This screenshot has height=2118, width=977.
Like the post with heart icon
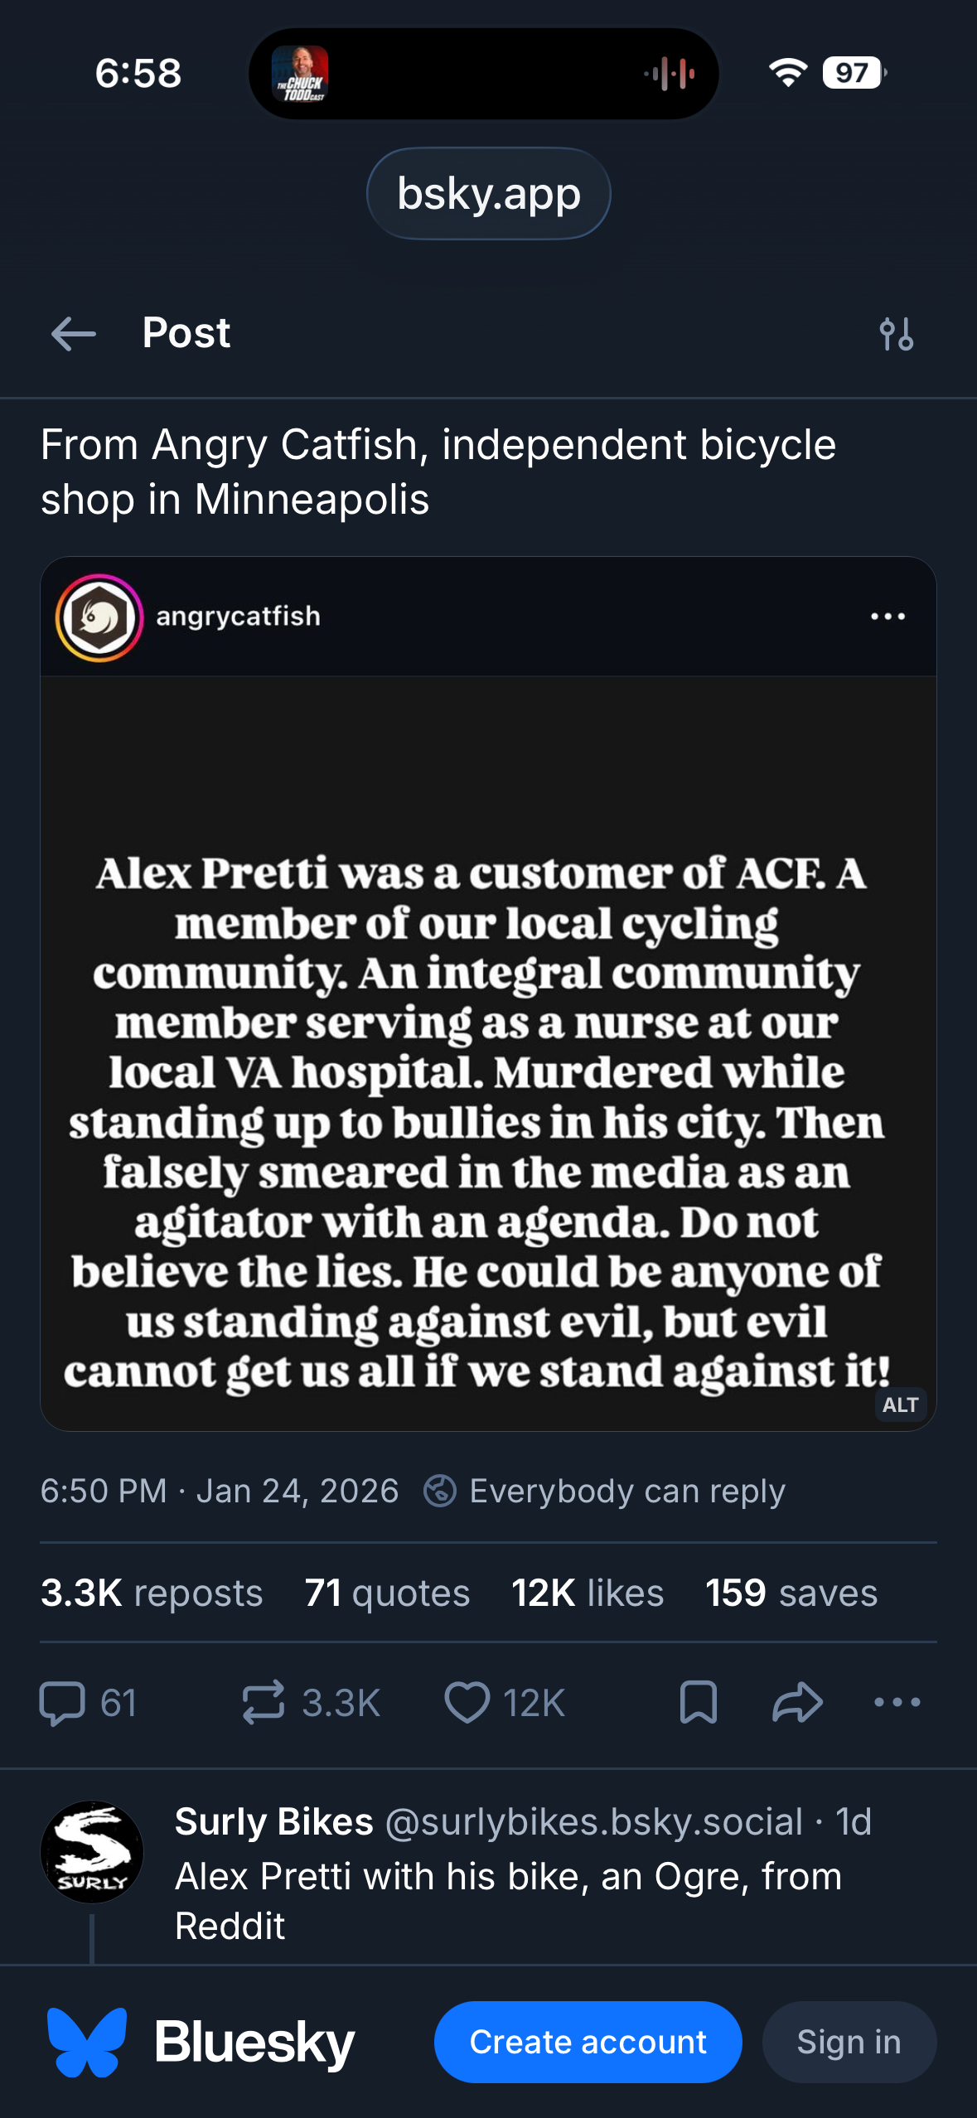click(467, 1703)
